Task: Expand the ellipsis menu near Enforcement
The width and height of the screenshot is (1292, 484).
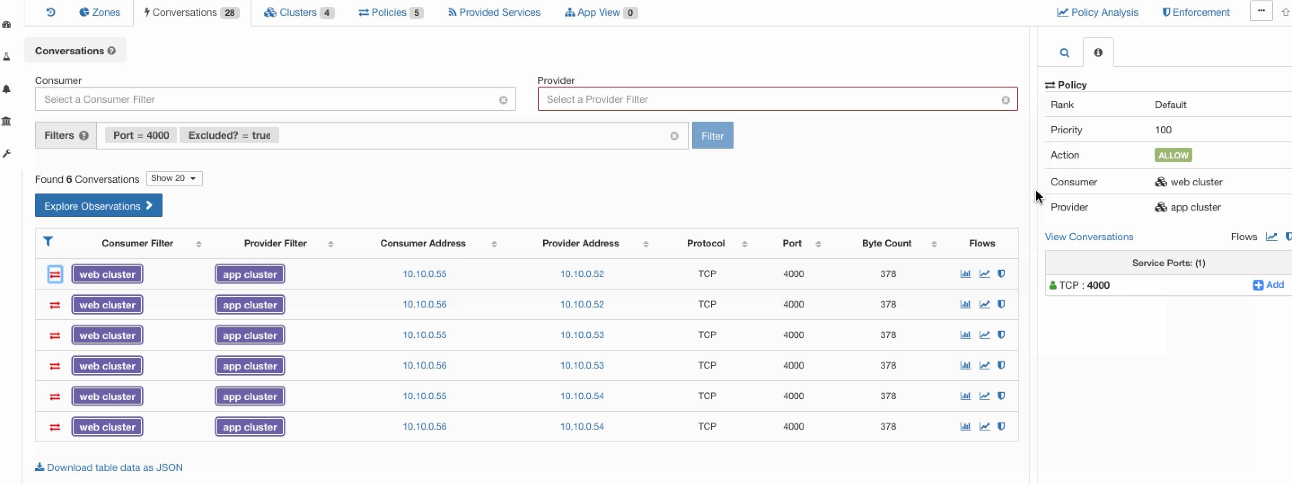Action: pos(1261,10)
